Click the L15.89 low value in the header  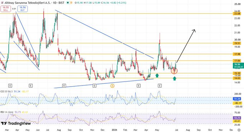pos(97,3)
